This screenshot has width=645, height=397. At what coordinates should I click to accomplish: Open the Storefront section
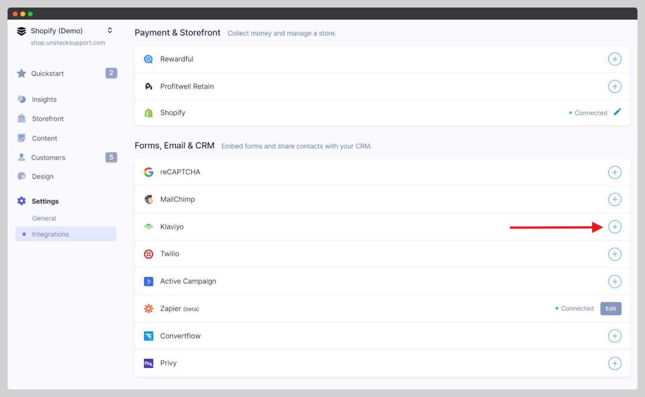[x=48, y=119]
